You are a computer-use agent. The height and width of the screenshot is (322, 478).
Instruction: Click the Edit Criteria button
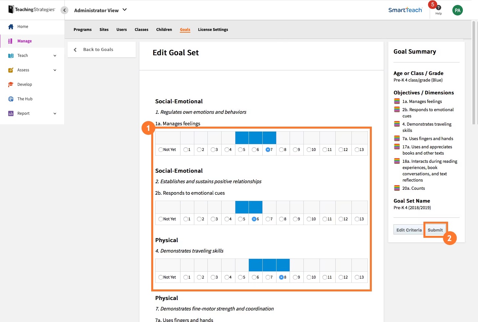click(x=409, y=230)
